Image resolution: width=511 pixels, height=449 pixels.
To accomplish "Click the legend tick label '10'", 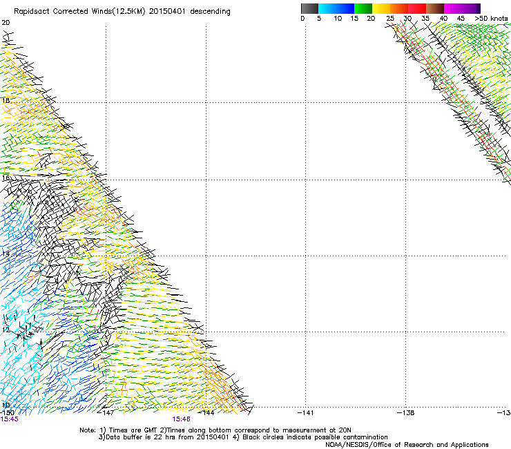I will click(x=338, y=19).
